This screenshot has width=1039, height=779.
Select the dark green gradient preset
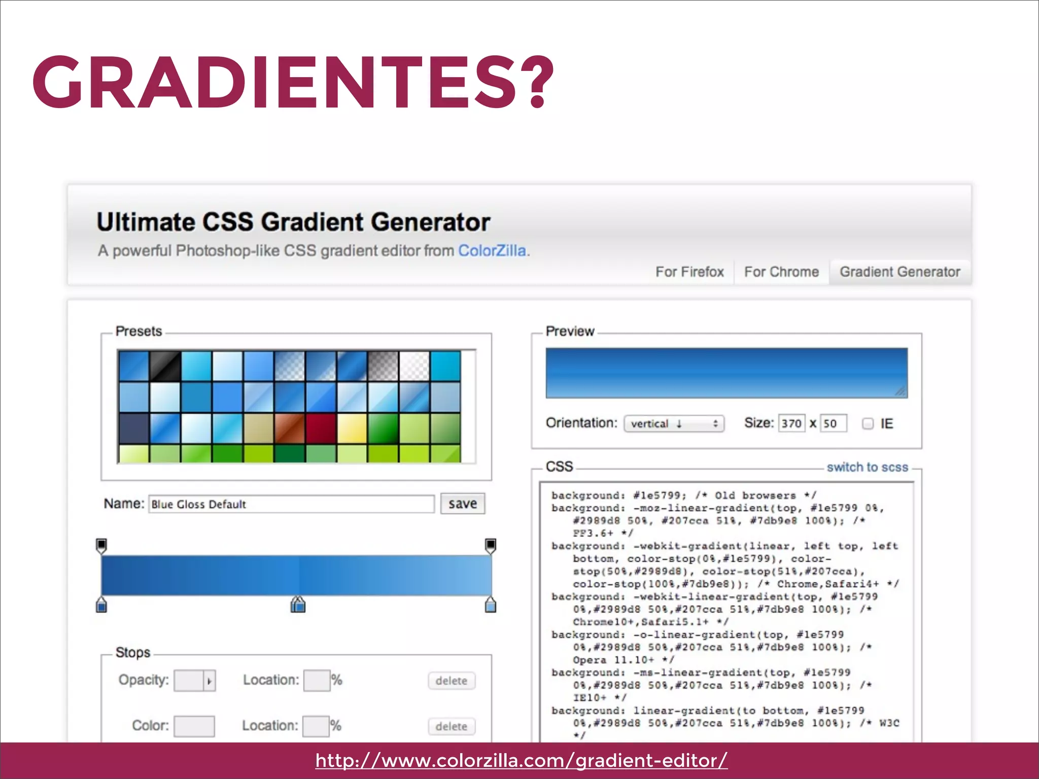pyautogui.click(x=383, y=428)
